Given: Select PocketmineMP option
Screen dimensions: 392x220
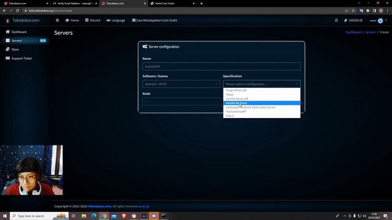Looking at the screenshot, I should [262, 111].
